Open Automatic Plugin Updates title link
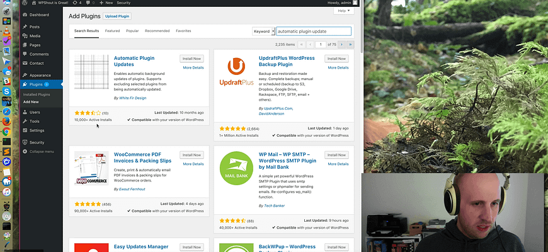 (x=134, y=61)
